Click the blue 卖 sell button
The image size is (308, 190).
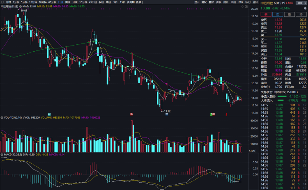click(278, 14)
